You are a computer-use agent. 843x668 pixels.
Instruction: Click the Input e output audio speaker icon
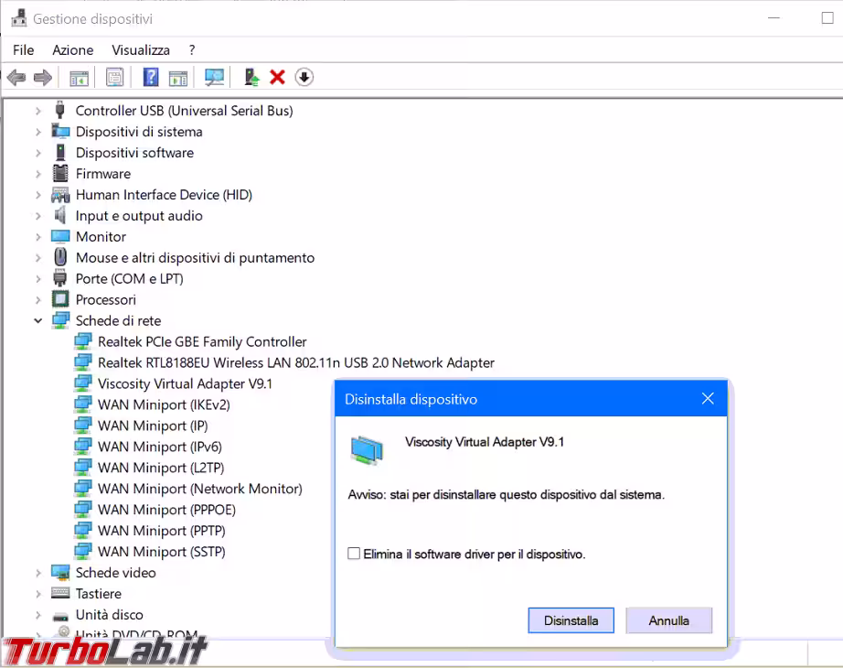click(x=60, y=215)
